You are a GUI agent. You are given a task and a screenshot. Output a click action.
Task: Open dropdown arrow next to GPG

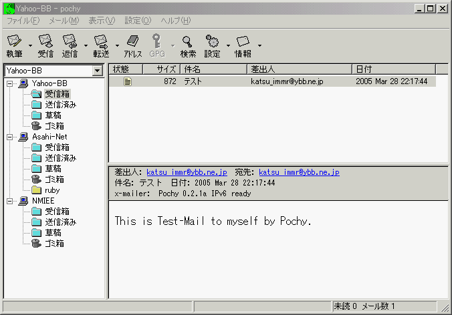pyautogui.click(x=173, y=45)
